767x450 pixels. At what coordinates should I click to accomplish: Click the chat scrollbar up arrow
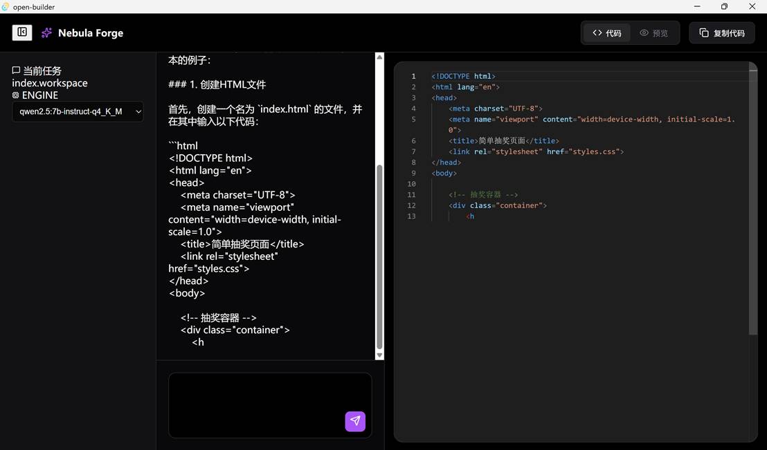pos(379,57)
